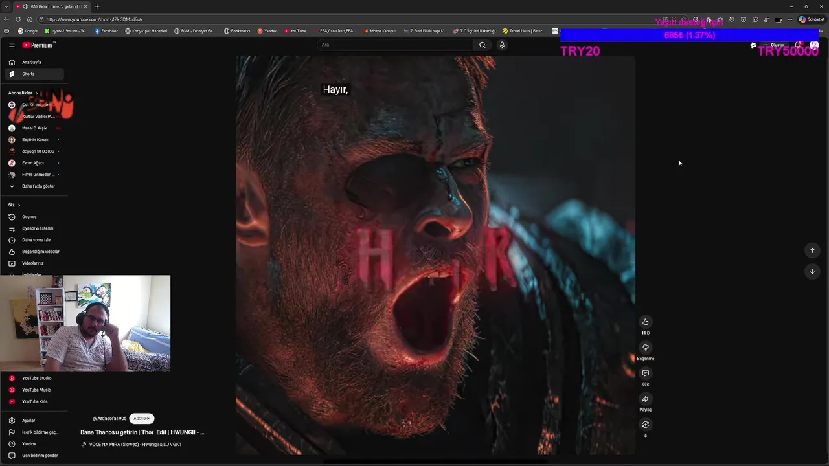Open a new browser tab
This screenshot has height=466, width=829.
pyautogui.click(x=97, y=6)
